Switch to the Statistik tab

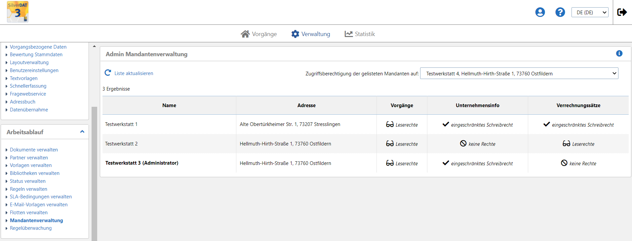[x=360, y=34]
